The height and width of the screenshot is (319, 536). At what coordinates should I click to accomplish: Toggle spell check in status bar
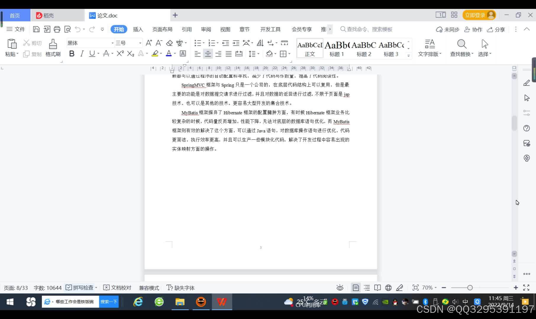[79, 288]
